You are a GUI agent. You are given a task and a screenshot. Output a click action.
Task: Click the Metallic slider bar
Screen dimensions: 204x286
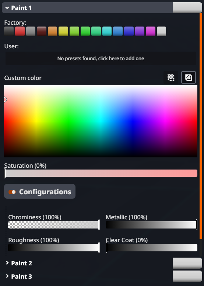coord(151,225)
